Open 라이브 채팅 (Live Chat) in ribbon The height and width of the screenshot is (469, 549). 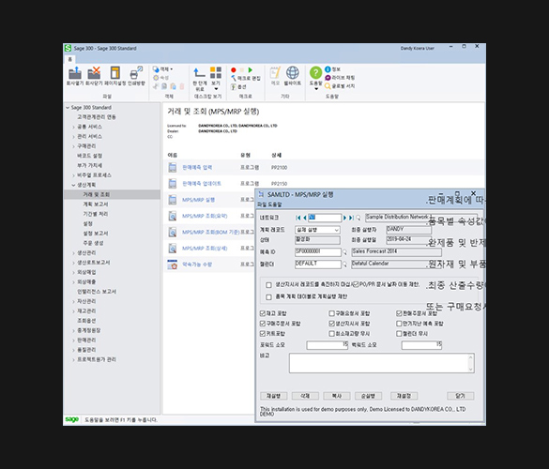click(x=340, y=77)
